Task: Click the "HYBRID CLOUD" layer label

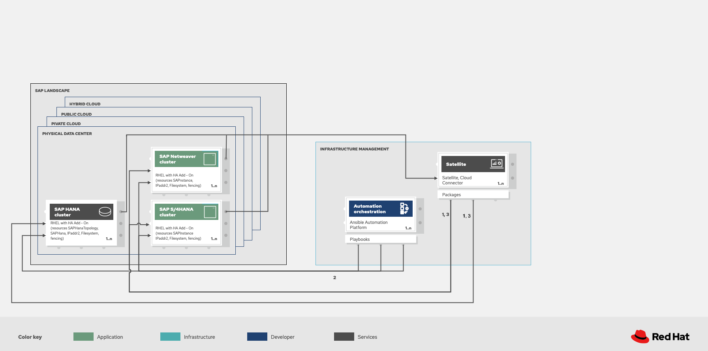Action: tap(85, 104)
